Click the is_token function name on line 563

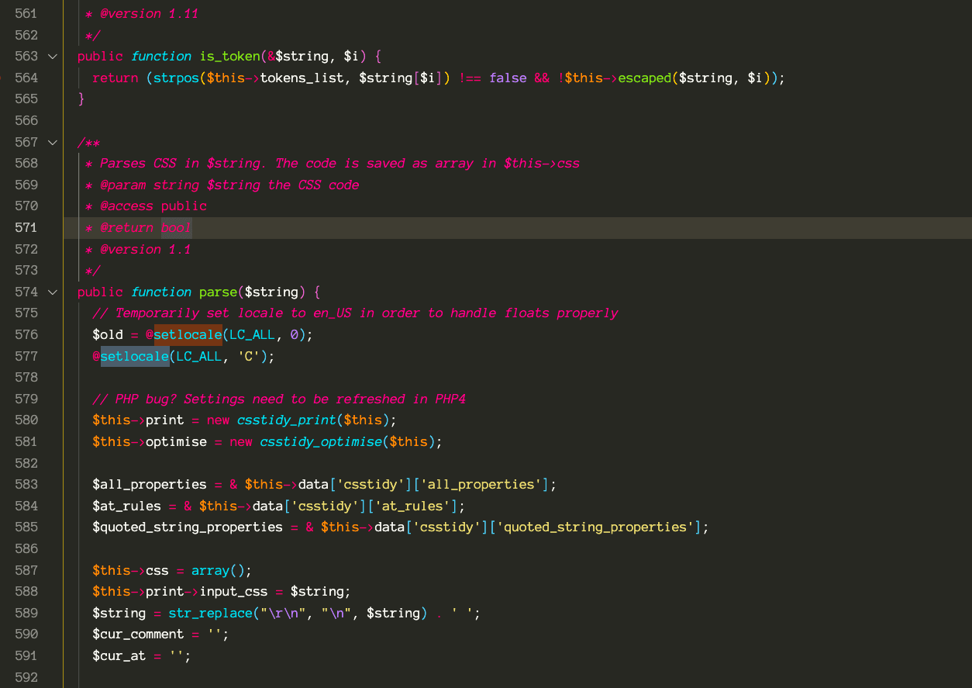click(x=229, y=56)
